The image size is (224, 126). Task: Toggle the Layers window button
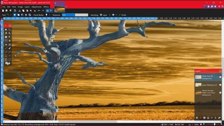coord(212,7)
